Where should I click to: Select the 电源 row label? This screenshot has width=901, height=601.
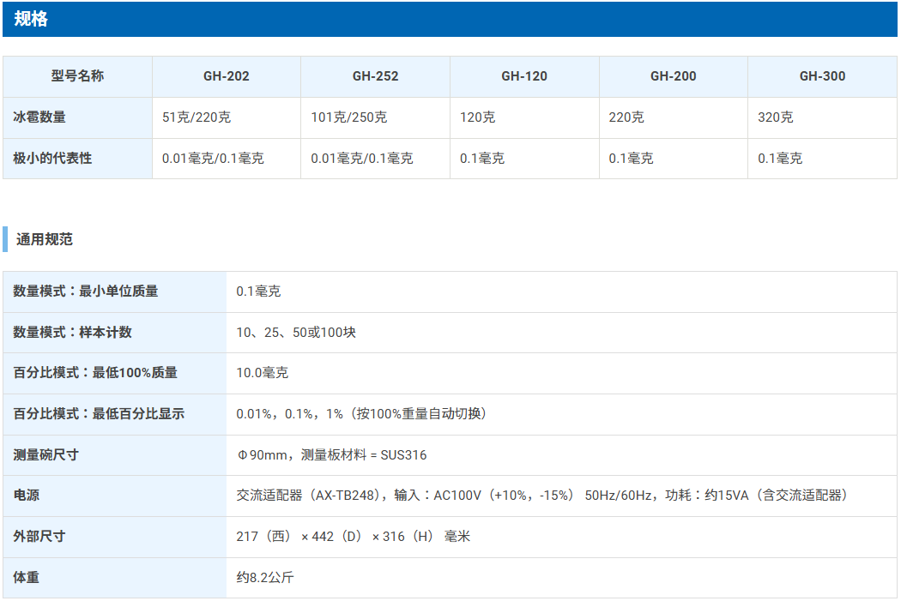27,495
